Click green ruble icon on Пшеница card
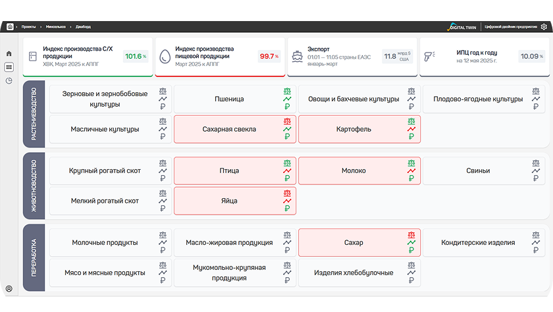The height and width of the screenshot is (312, 553). 287,107
